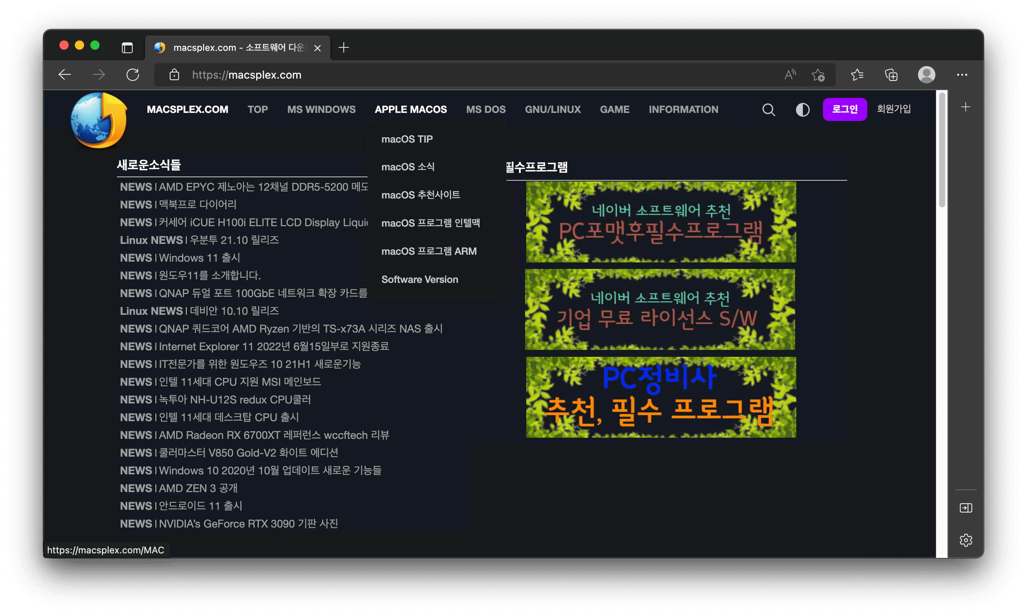Open AMD Radeon RX 6700XT 리뷰 article

point(274,435)
